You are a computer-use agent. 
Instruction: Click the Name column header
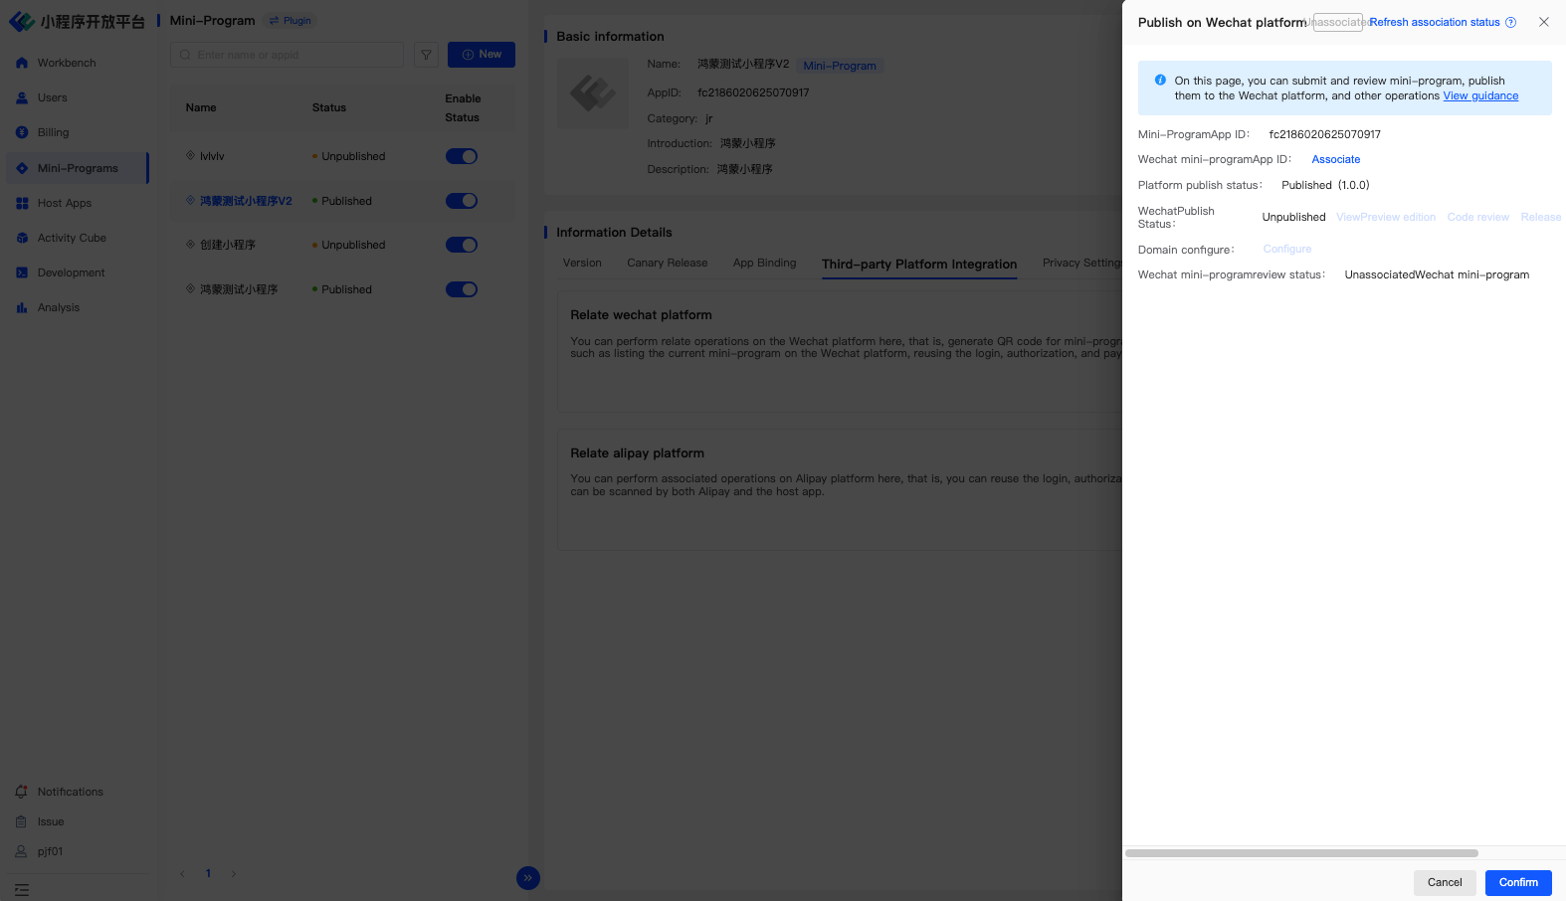click(201, 107)
